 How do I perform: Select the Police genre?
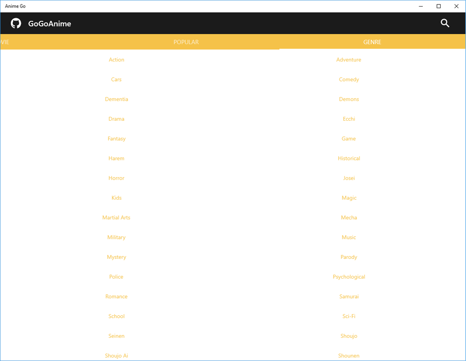pyautogui.click(x=116, y=277)
